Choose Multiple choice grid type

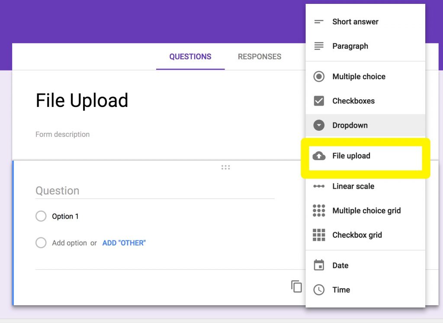pos(365,210)
